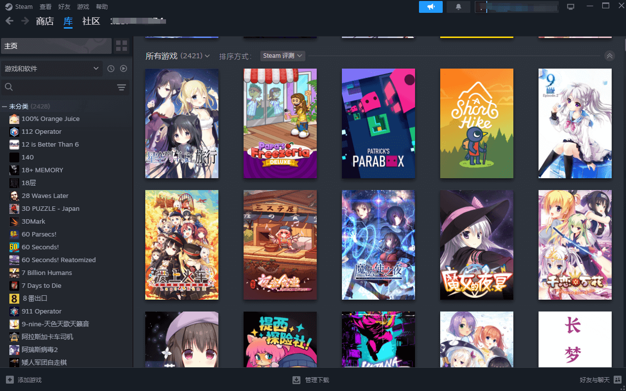626x391 pixels.
Task: Open 好友与聊天 friends and chat
Action: point(600,380)
